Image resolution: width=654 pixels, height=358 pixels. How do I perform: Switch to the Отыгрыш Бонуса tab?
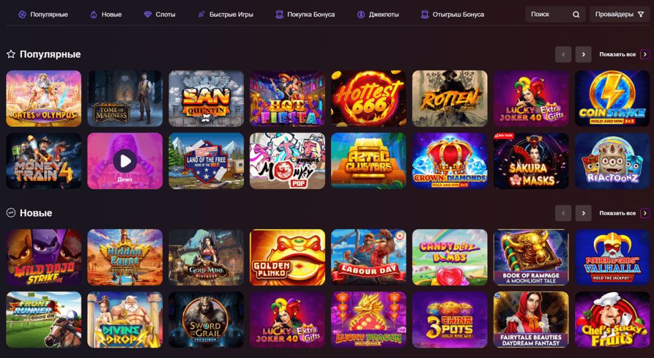coord(452,15)
